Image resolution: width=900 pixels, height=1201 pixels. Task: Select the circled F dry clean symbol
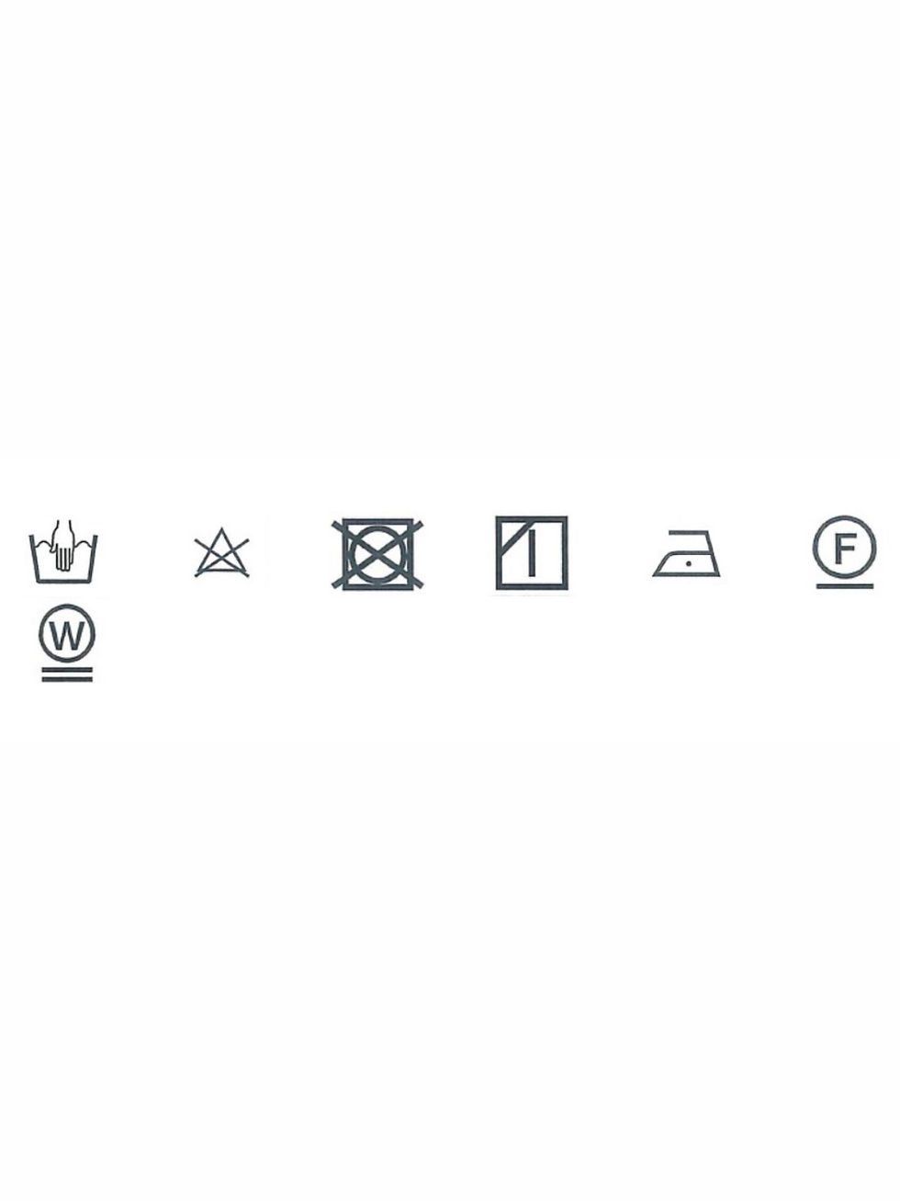click(x=844, y=551)
